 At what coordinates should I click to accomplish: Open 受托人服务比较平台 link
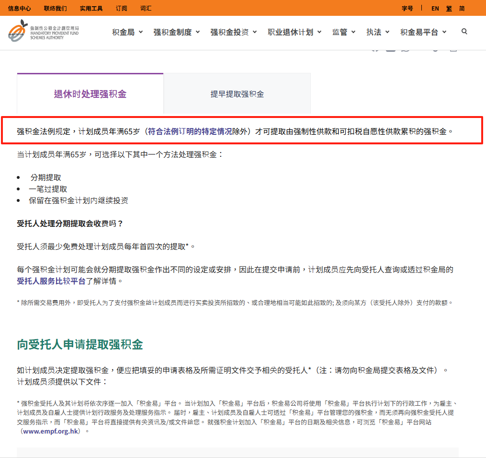[51, 281]
